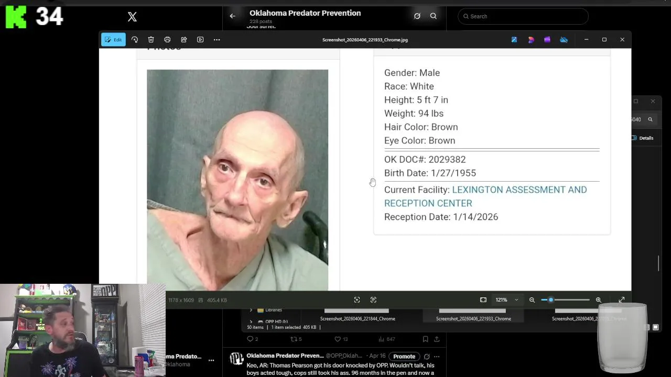Click the Promote button on the Keo, AR tweet

click(404, 357)
